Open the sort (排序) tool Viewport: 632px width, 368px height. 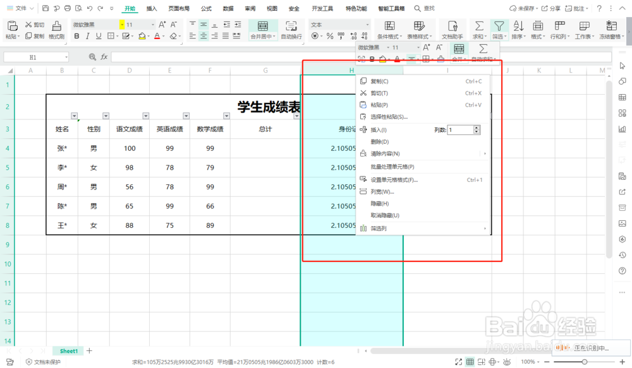[518, 28]
